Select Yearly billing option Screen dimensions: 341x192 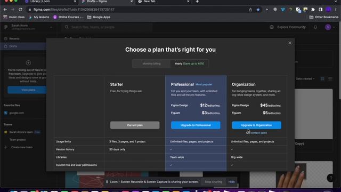point(189,64)
